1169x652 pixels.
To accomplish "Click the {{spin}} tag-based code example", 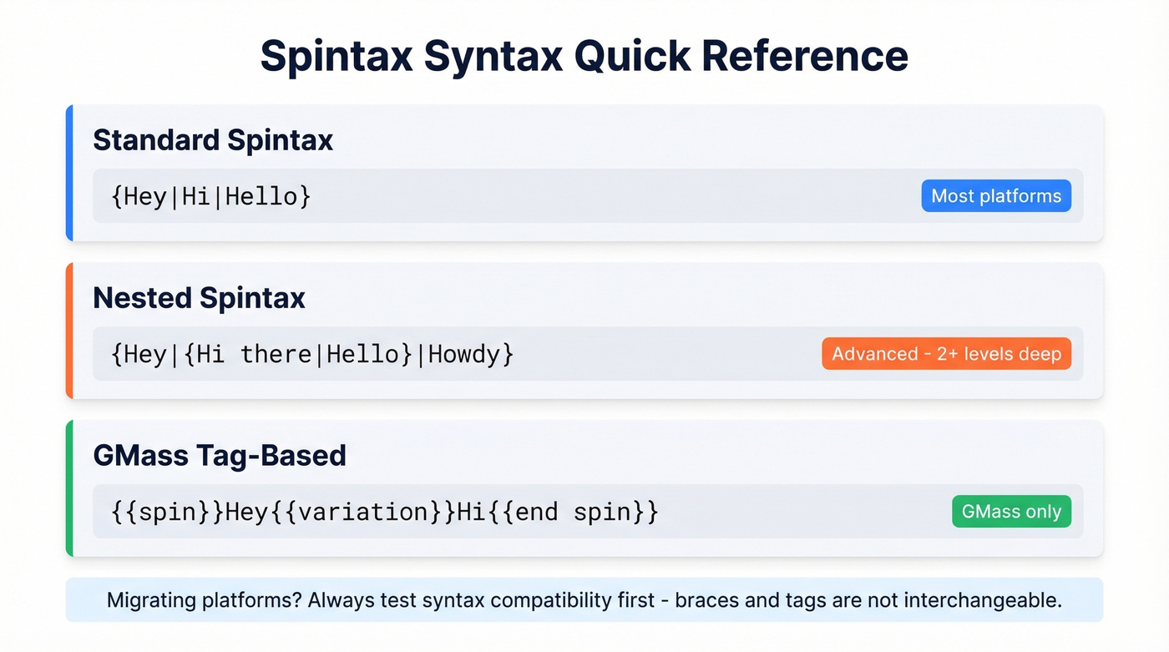I will click(380, 512).
